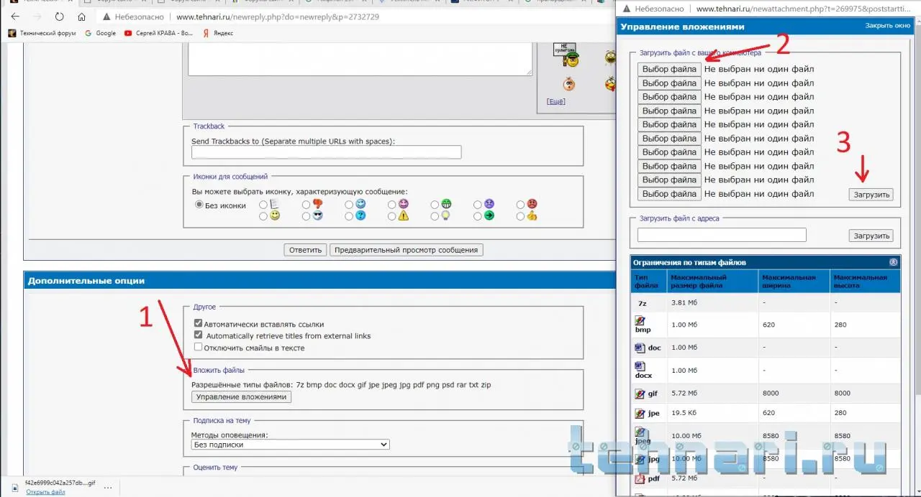Click Открыть файл for the downloaded gif
Image resolution: width=921 pixels, height=497 pixels.
(x=46, y=492)
